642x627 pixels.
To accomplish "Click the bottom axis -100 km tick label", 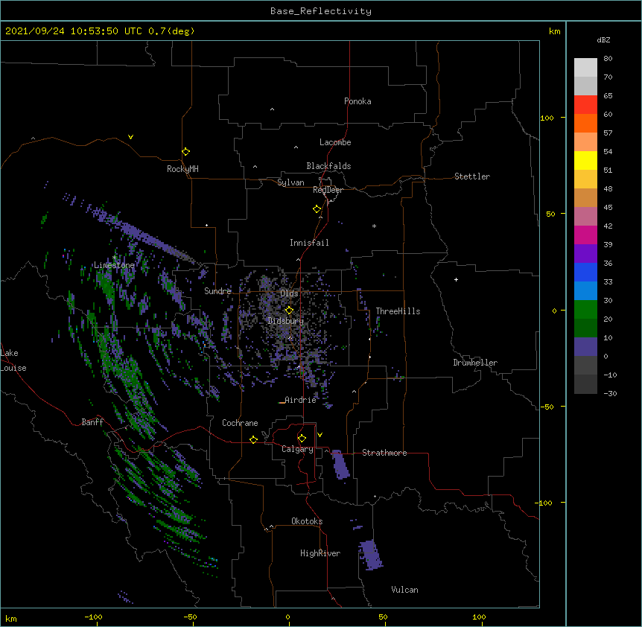I will coord(94,617).
